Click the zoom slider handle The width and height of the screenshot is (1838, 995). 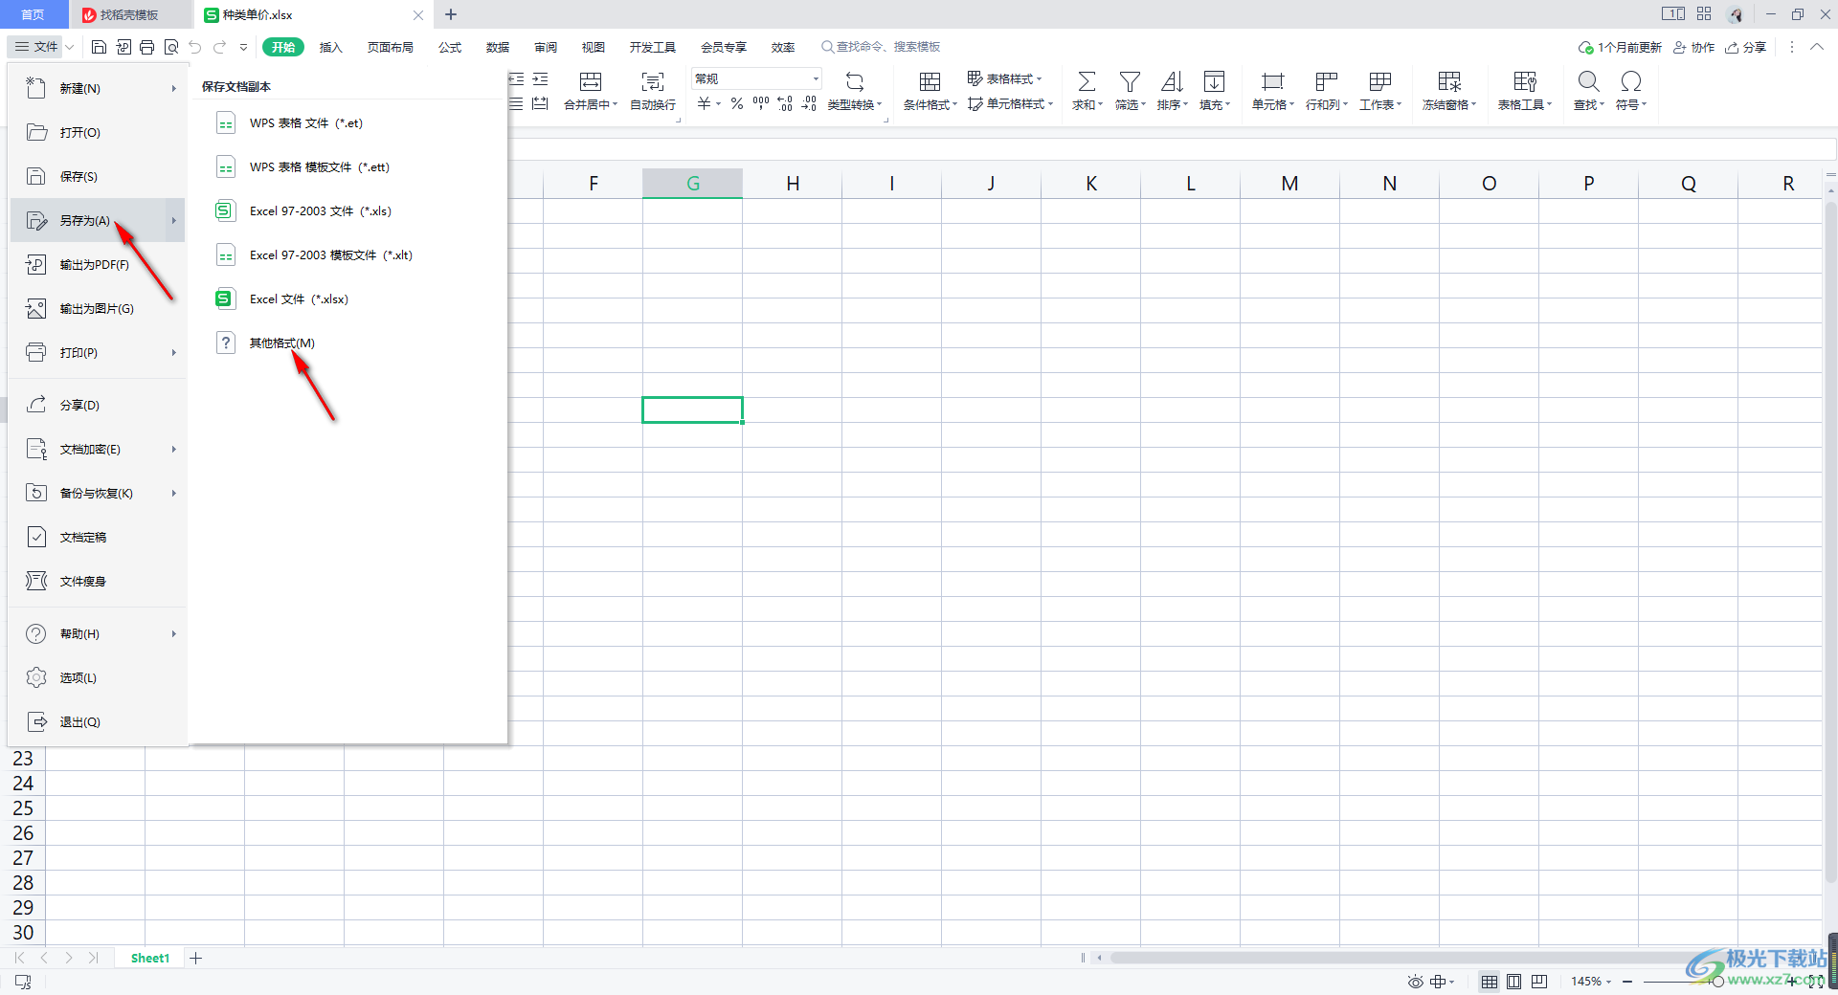[1717, 982]
